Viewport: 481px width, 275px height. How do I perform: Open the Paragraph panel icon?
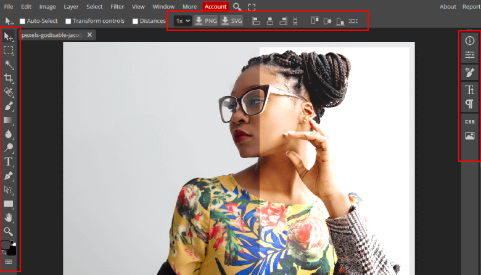coord(470,104)
